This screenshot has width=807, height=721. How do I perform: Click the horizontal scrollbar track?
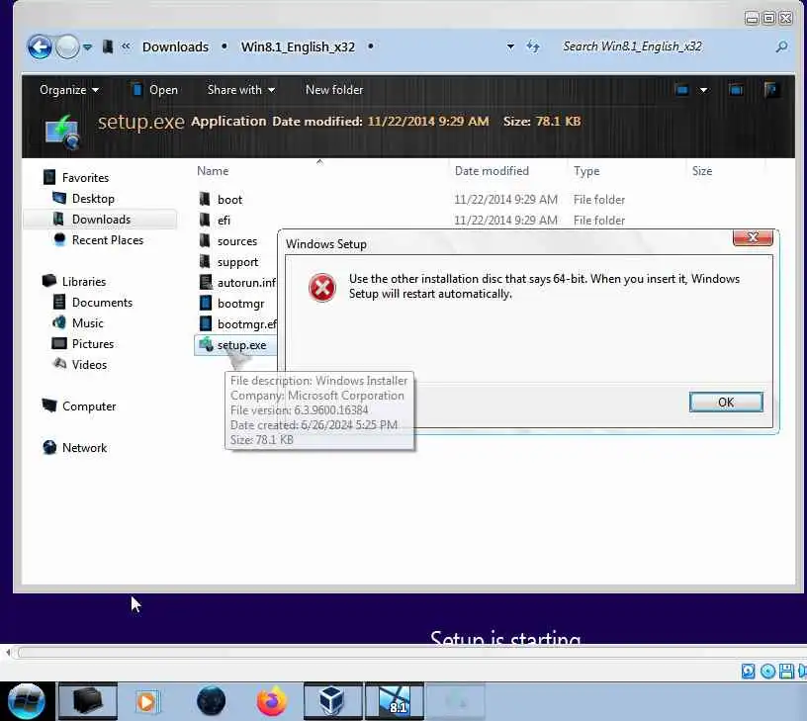411,653
